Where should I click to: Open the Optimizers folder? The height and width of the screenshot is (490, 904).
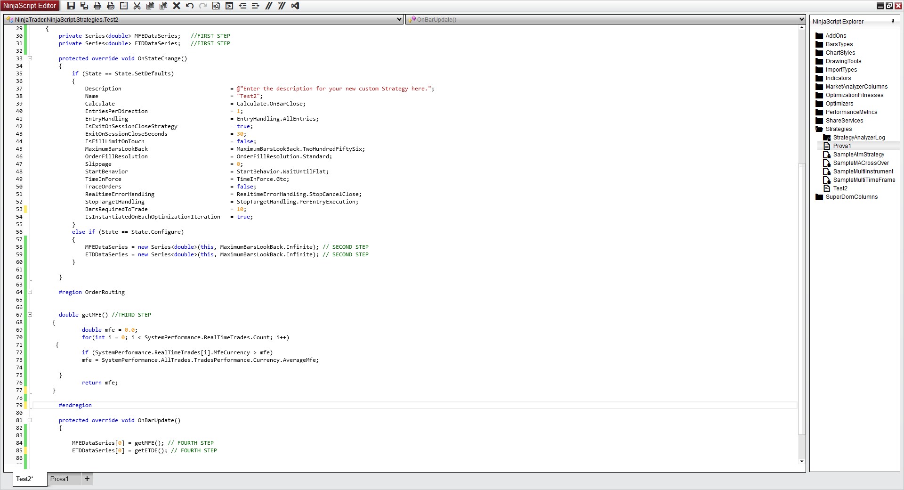(839, 104)
